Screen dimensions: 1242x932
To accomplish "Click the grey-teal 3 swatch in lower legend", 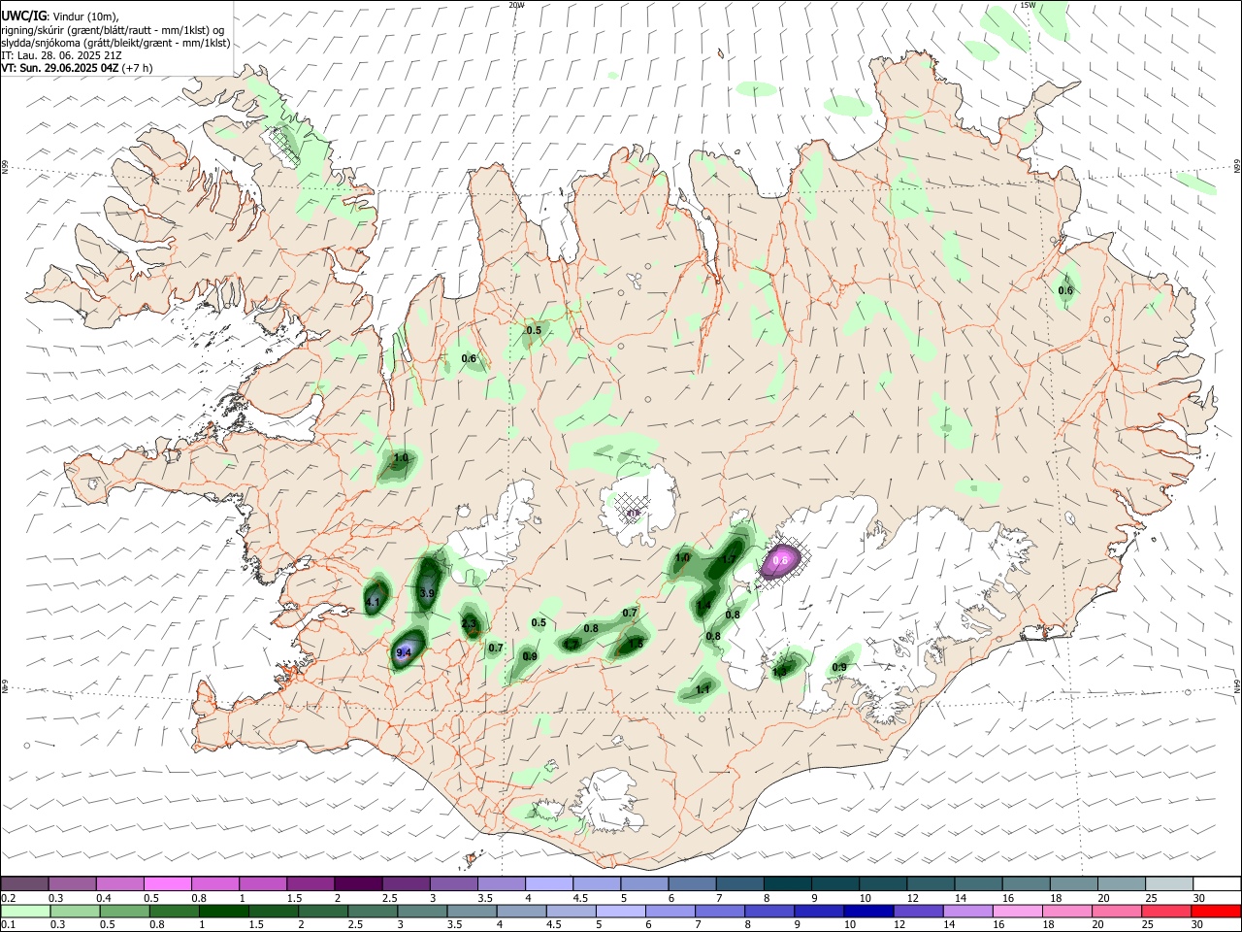I will 423,911.
